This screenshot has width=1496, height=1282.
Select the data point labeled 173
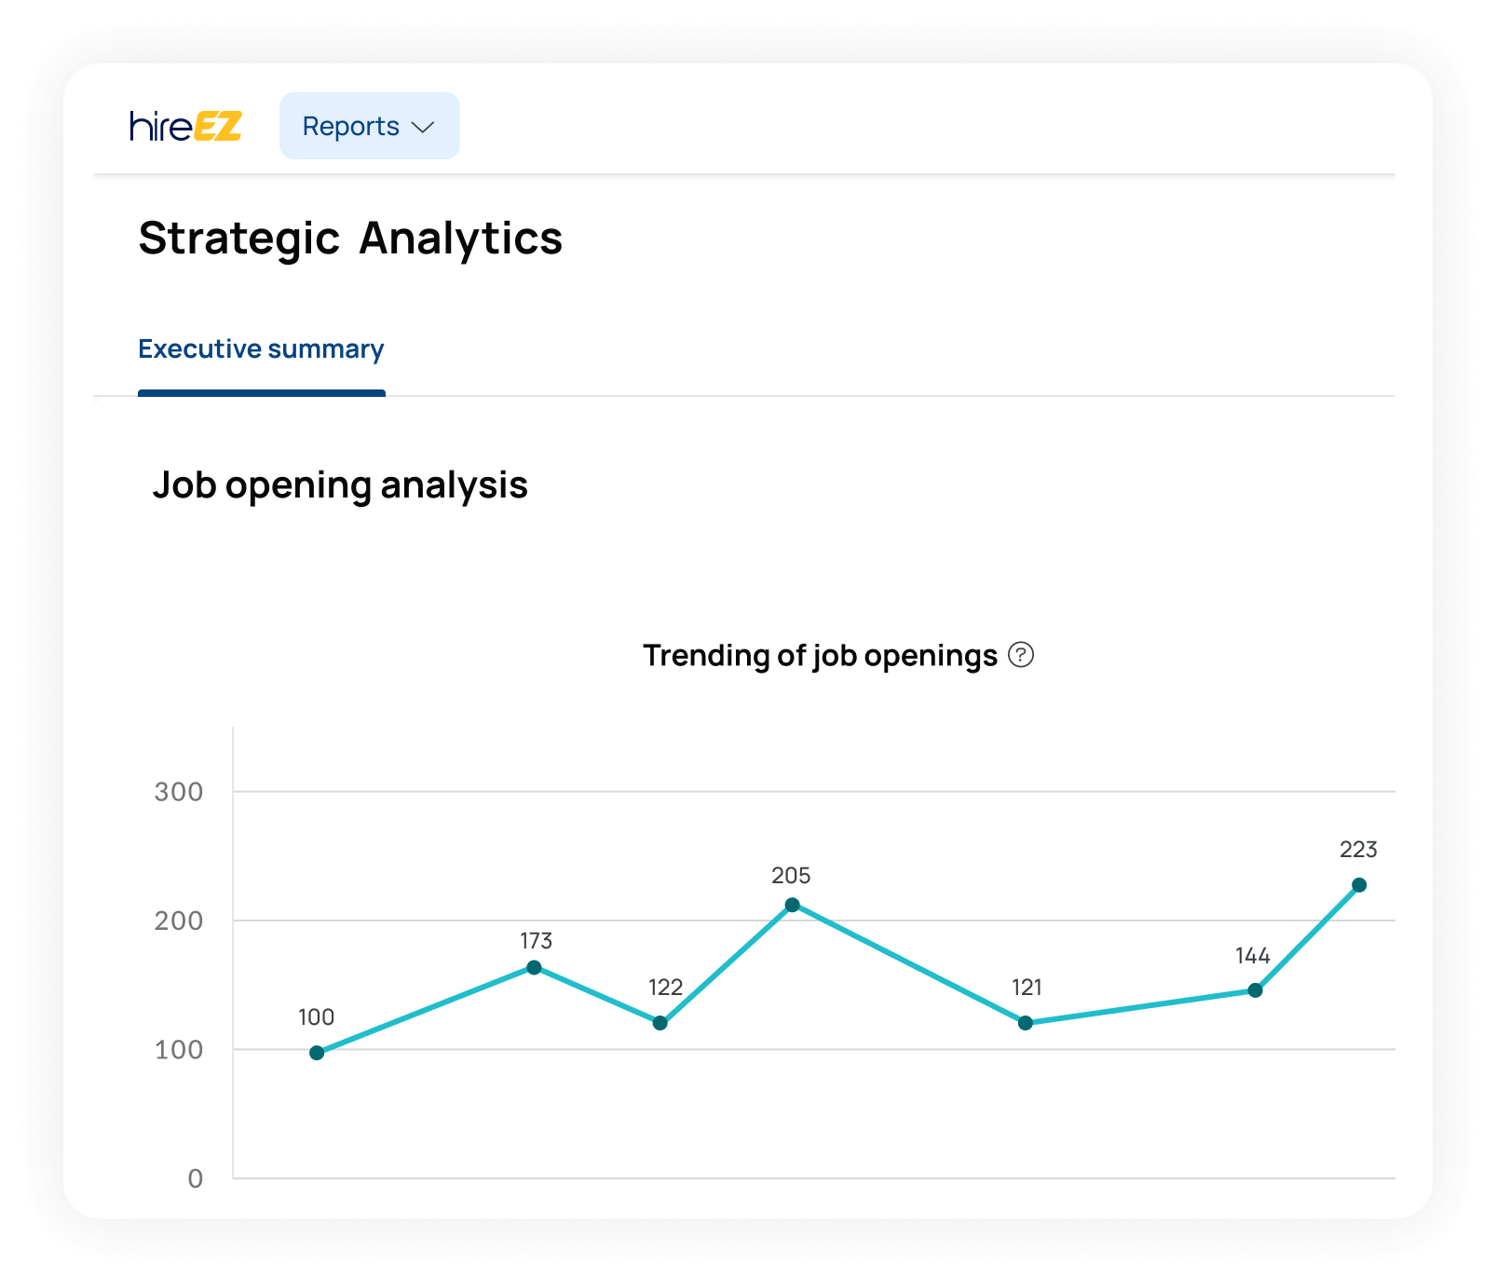coord(534,967)
